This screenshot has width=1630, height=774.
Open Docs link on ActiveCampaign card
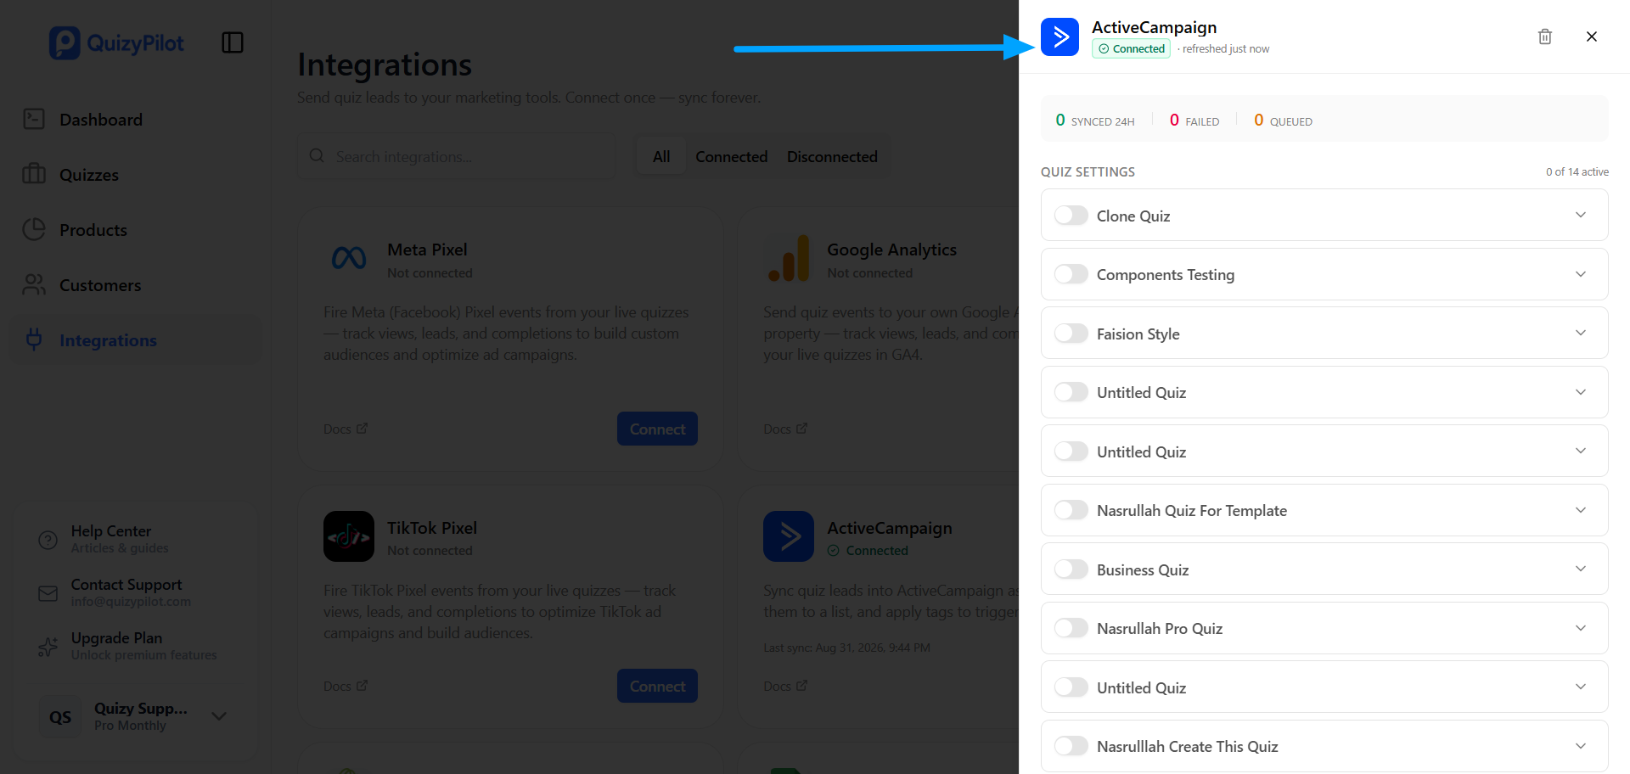[x=785, y=686]
